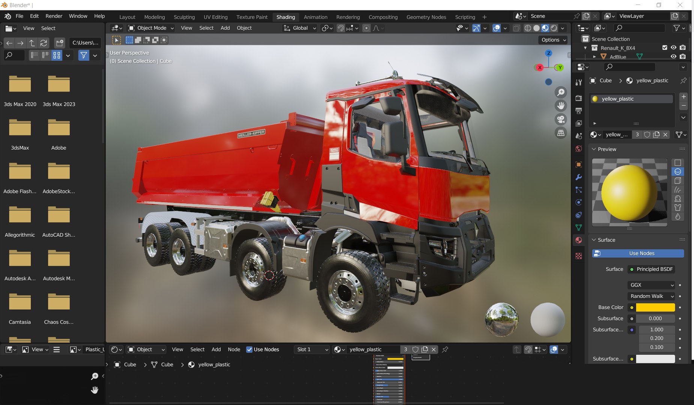Image resolution: width=694 pixels, height=405 pixels.
Task: Click yellow Base Color swatch
Action: [655, 307]
